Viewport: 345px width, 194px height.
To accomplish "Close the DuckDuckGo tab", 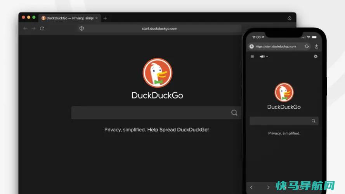I will coord(97,18).
